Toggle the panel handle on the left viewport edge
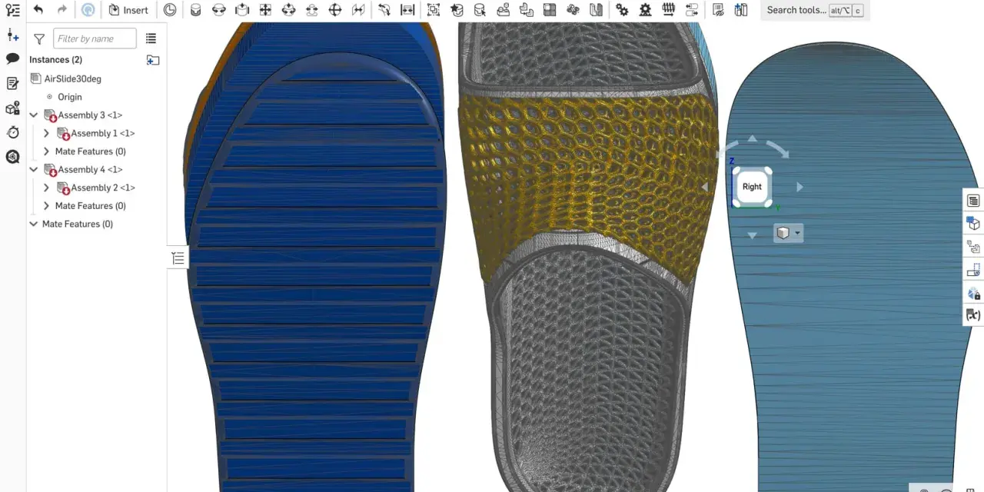Image resolution: width=984 pixels, height=492 pixels. (x=178, y=258)
